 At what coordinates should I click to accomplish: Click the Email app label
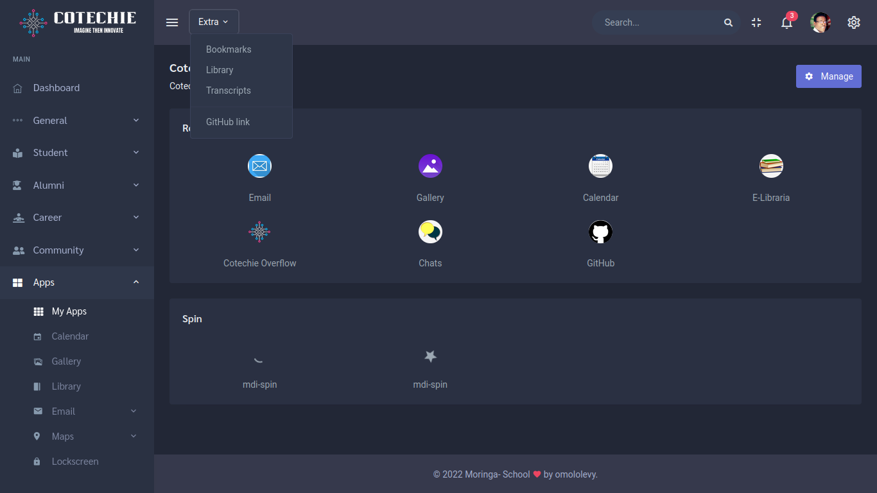(259, 198)
